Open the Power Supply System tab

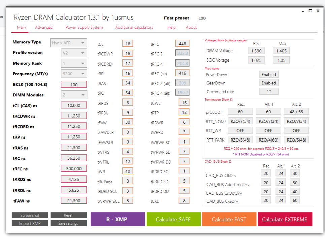84,27
